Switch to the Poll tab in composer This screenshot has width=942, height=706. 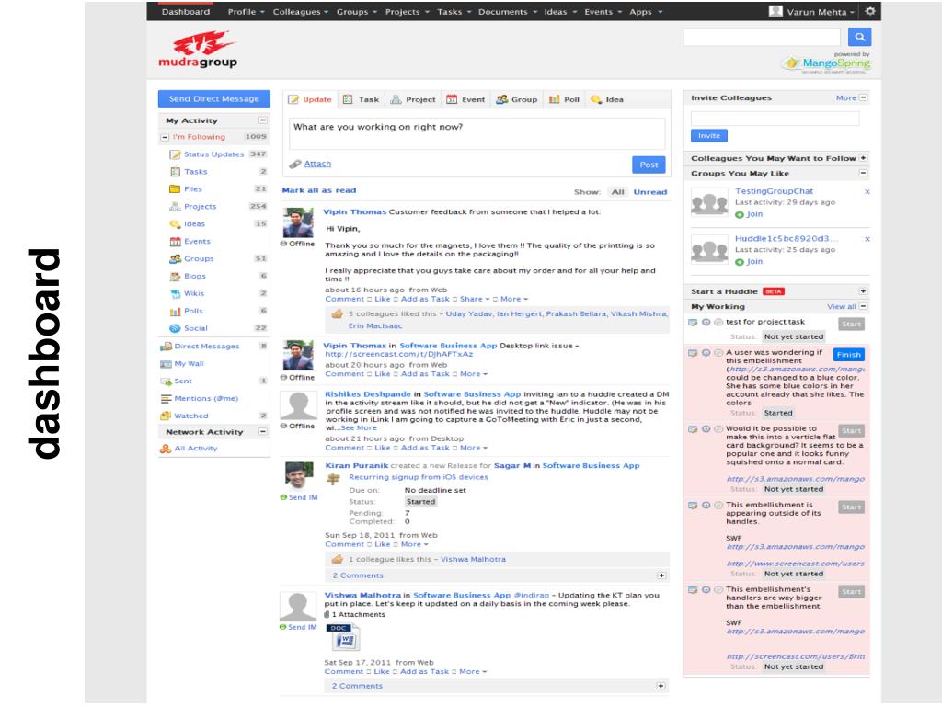[x=564, y=99]
